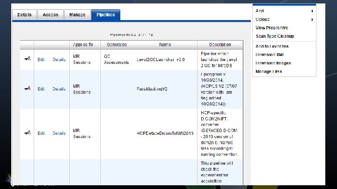337x189 pixels.
Task: Select Add to Favorites
Action: (x=272, y=46)
